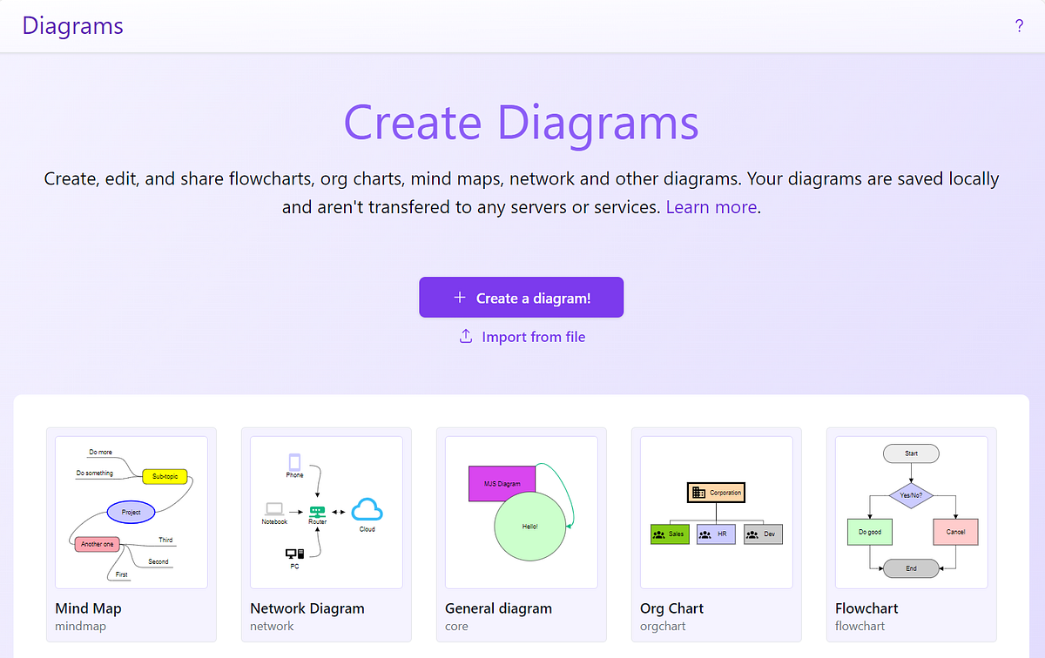The height and width of the screenshot is (658, 1045).
Task: Follow the Learn more link
Action: coord(711,206)
